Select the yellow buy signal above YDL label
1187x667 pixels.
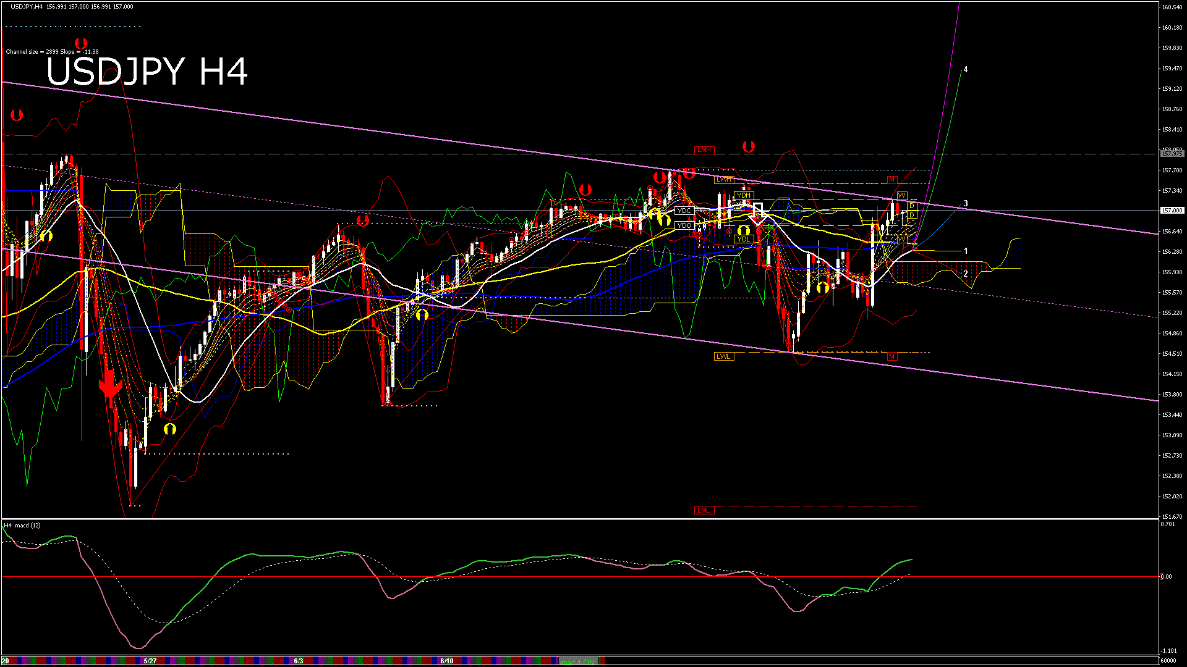(x=743, y=230)
